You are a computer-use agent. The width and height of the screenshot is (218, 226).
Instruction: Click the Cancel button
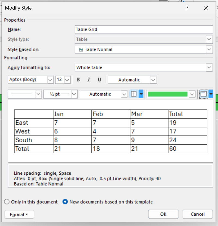[198, 214]
